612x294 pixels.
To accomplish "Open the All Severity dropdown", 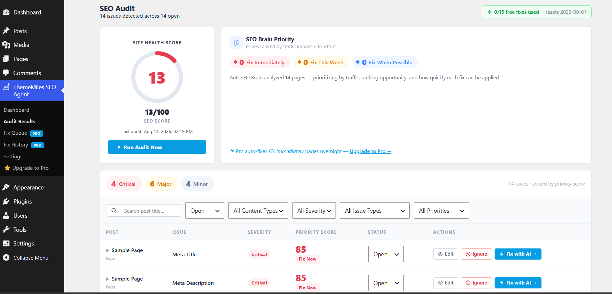I will point(314,210).
